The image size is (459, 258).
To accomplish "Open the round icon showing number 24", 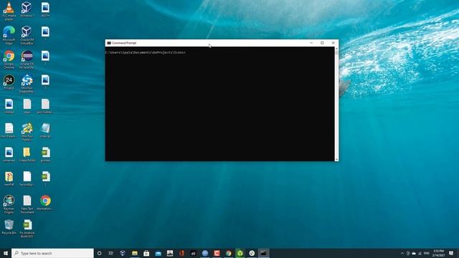I will click(x=9, y=82).
